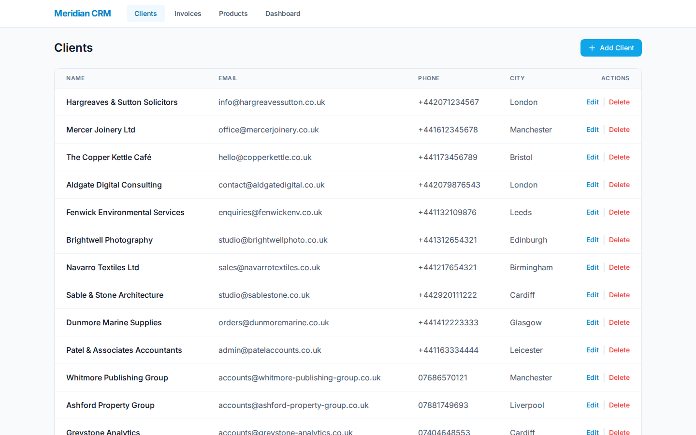Delete Patel & Associates Accountants
The height and width of the screenshot is (435, 696).
(x=619, y=350)
